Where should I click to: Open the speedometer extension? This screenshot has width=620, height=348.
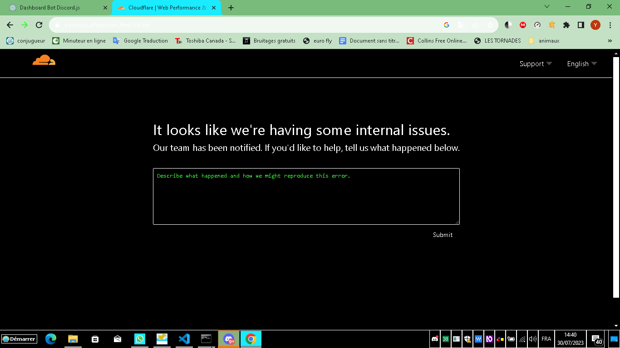537,25
